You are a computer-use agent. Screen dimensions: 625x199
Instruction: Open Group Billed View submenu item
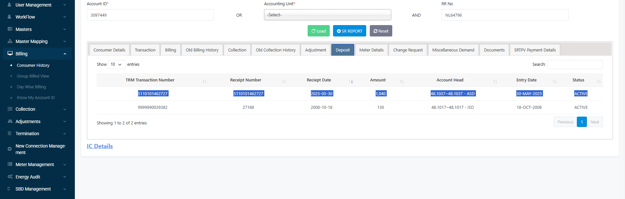(33, 76)
